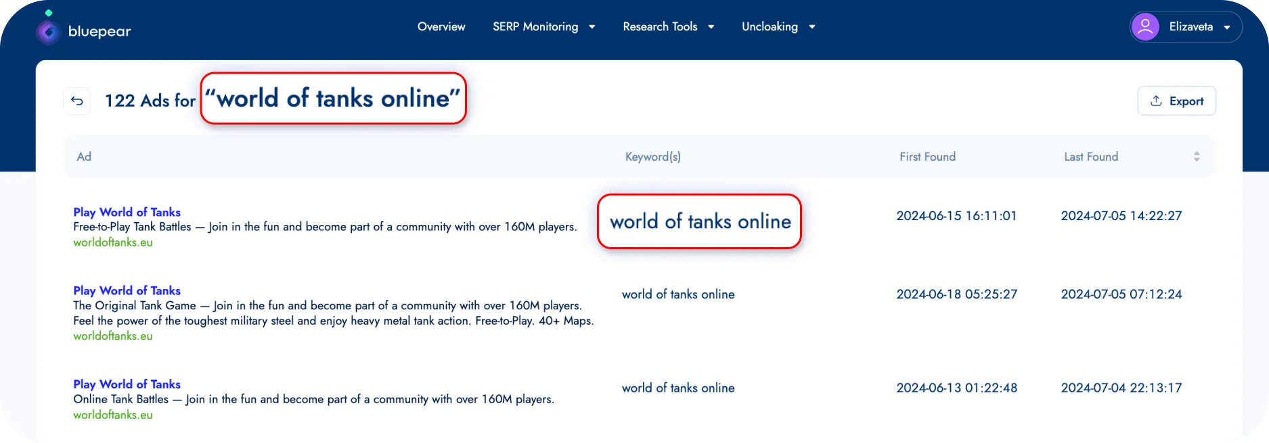Image resolution: width=1269 pixels, height=443 pixels.
Task: Click last found date 2024-07-05 14:22:27
Action: [x=1121, y=216]
